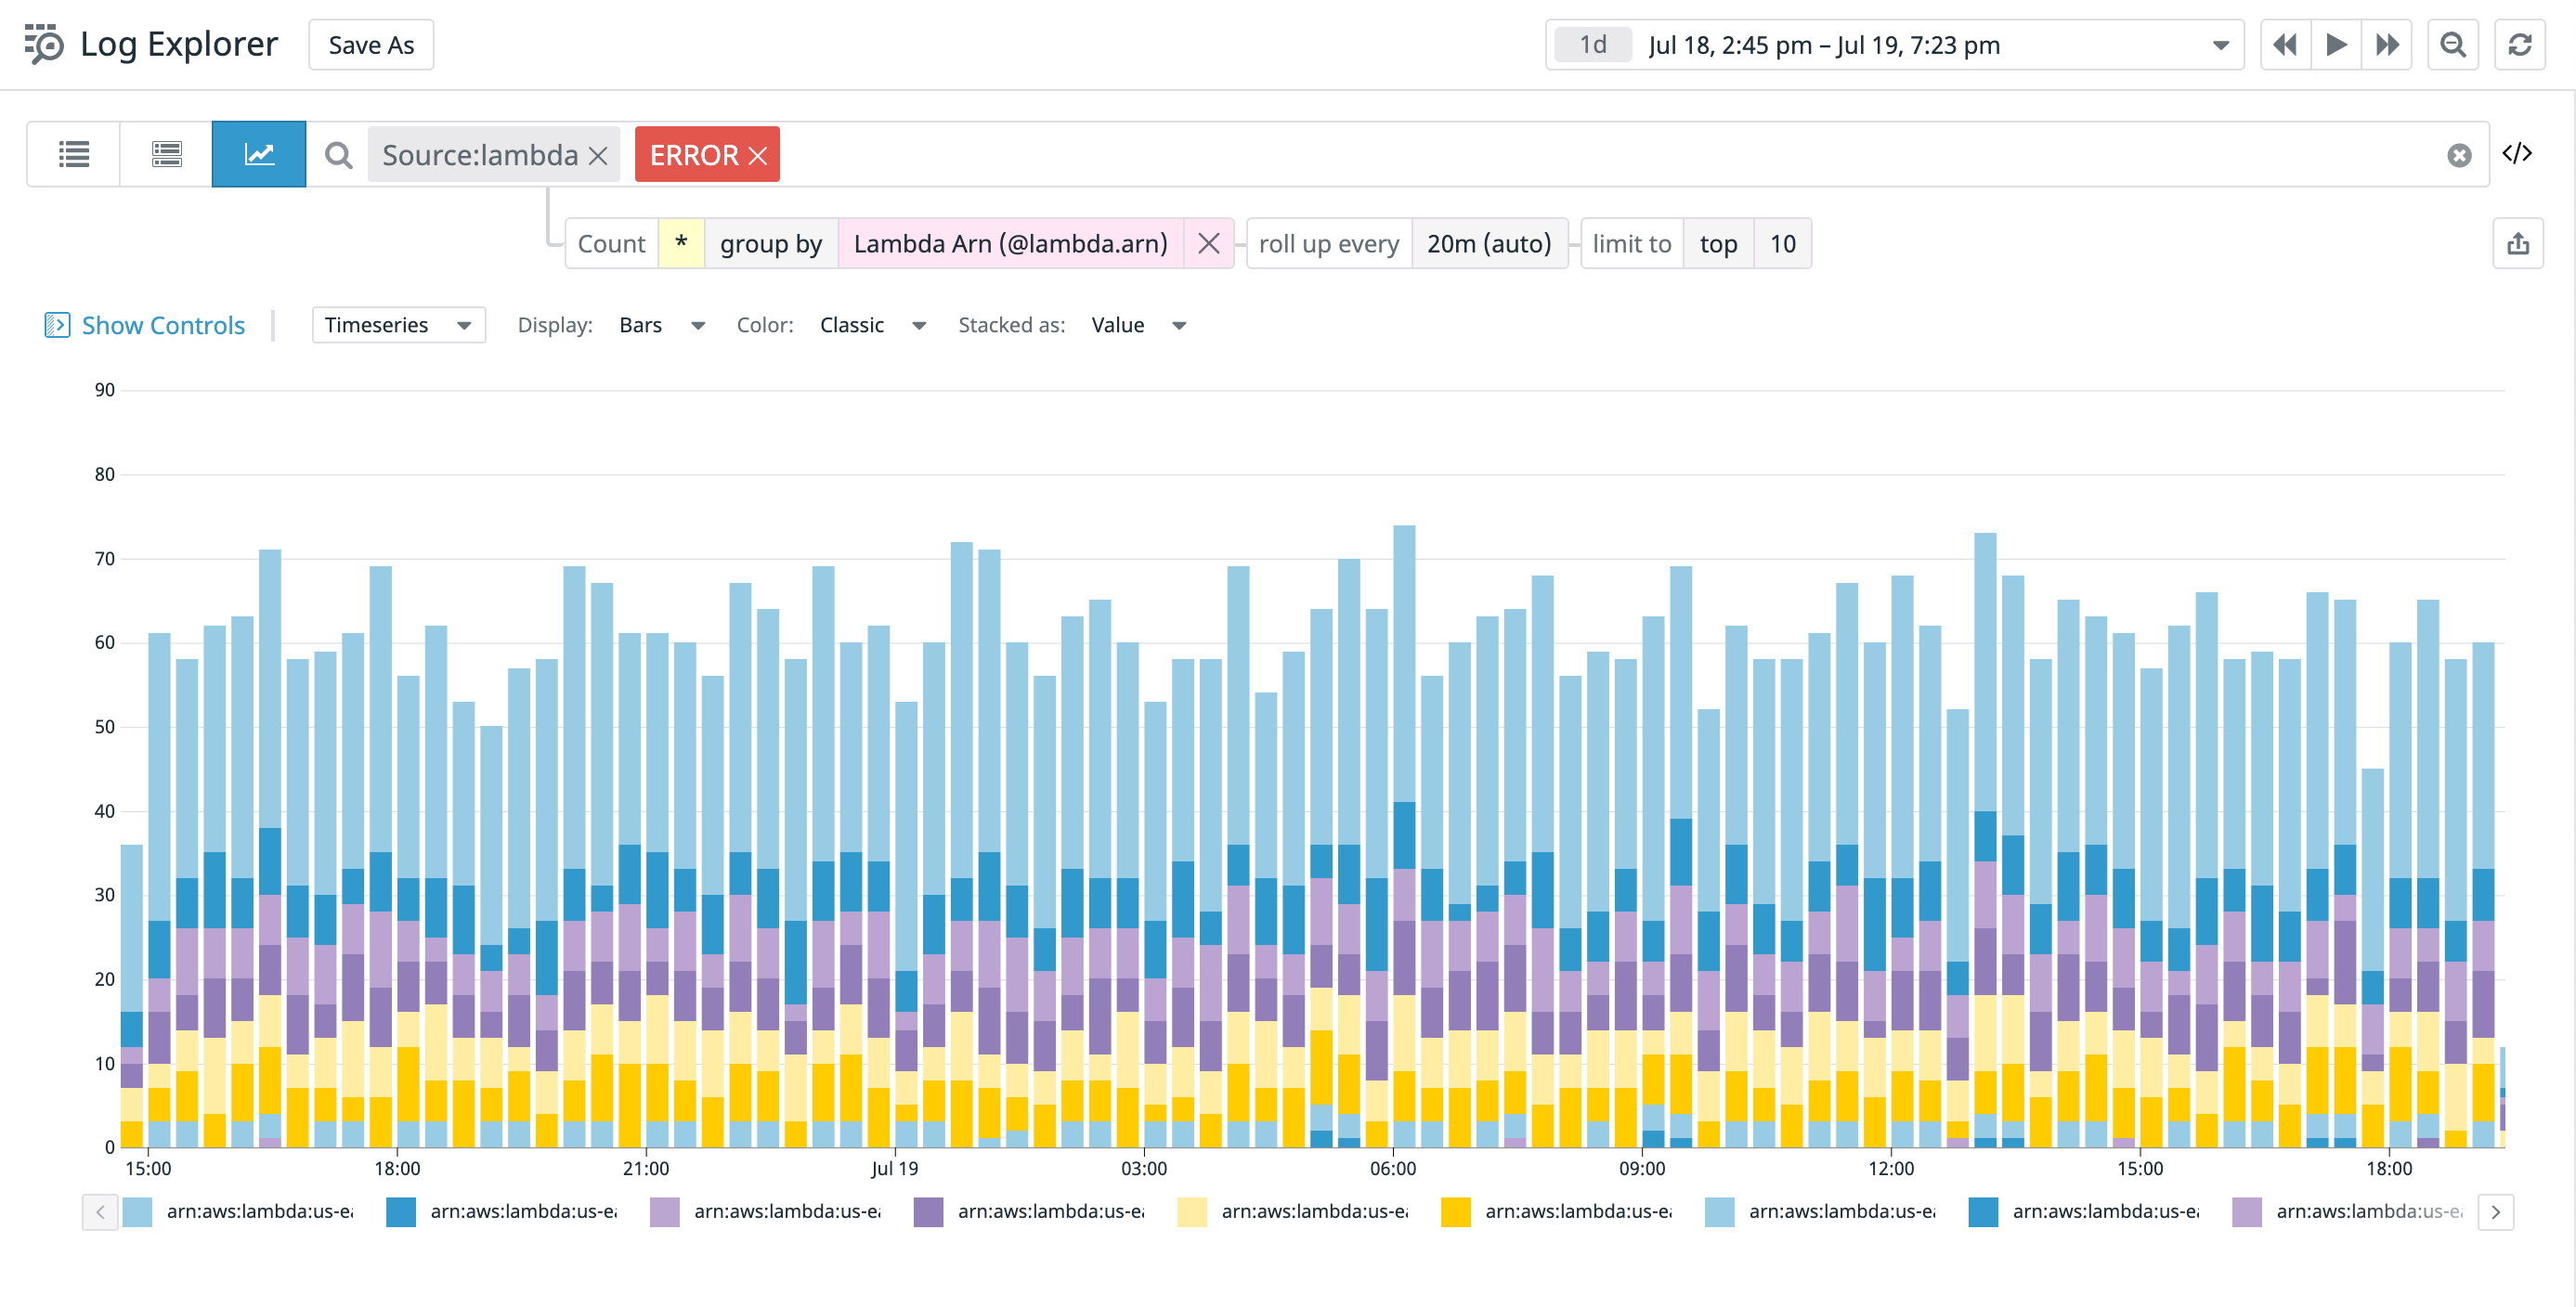Rewind the time range backward
The height and width of the screenshot is (1307, 2576).
pyautogui.click(x=2286, y=44)
